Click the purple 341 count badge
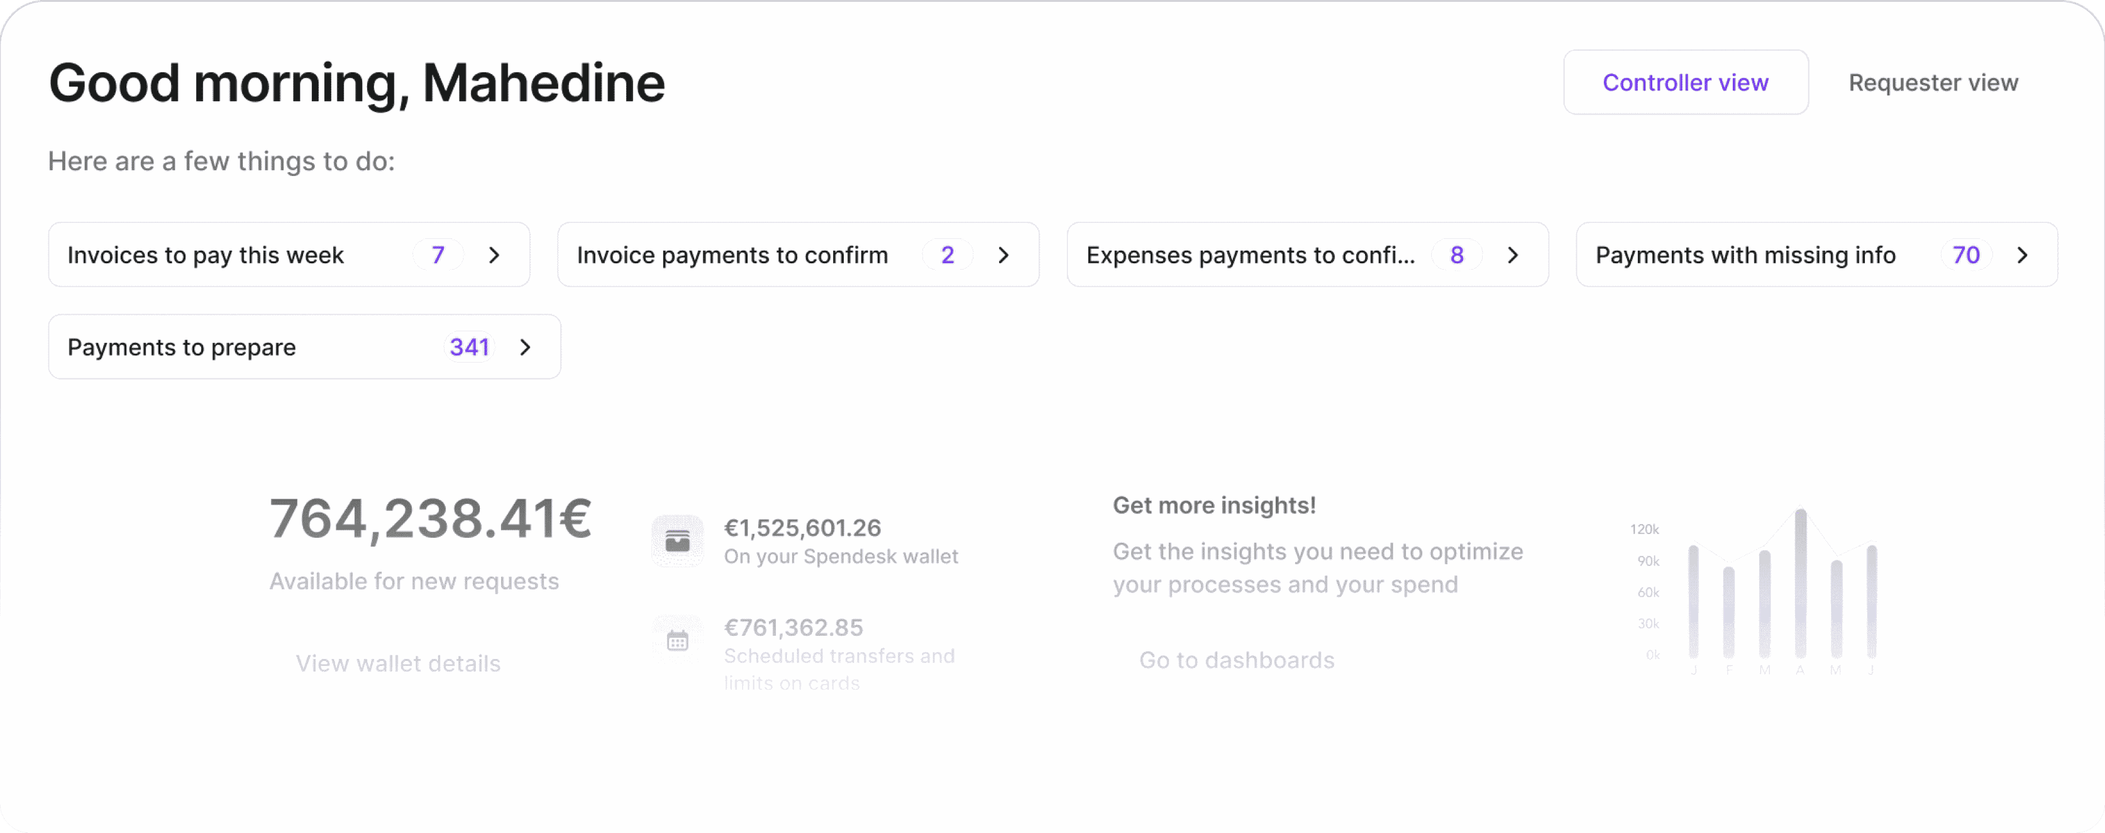The height and width of the screenshot is (833, 2105). click(x=469, y=347)
